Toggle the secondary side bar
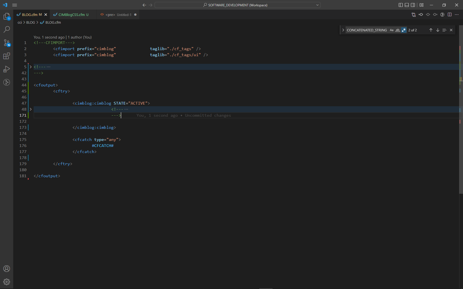The width and height of the screenshot is (463, 289). point(413,5)
